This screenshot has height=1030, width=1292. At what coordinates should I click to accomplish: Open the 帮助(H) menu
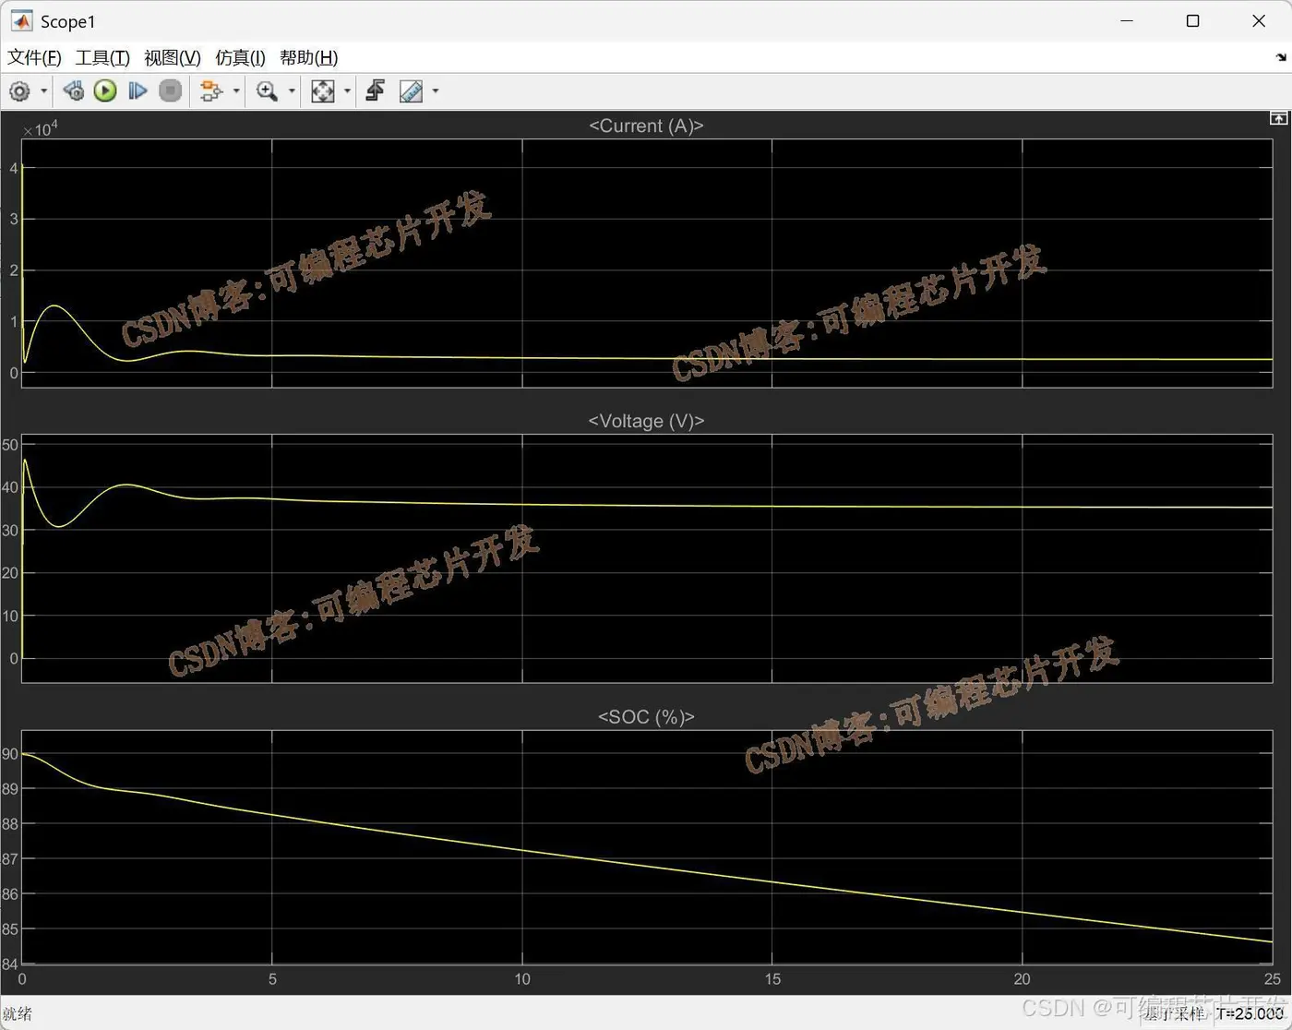[309, 57]
